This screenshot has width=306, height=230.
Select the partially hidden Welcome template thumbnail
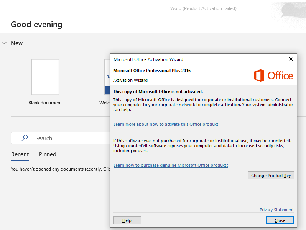click(107, 77)
